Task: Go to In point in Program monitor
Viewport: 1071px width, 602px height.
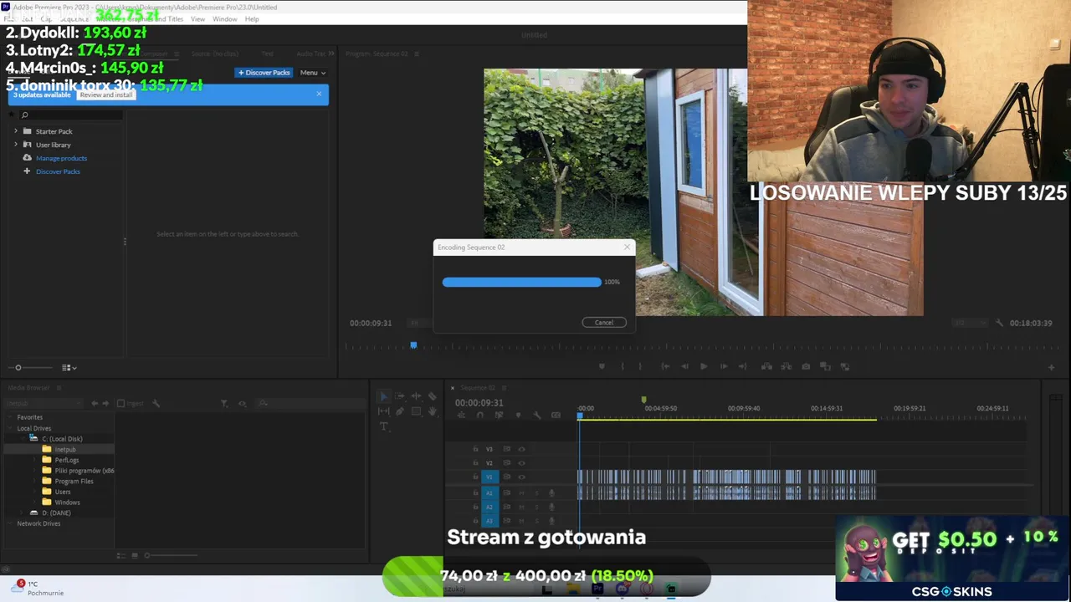Action: (665, 366)
